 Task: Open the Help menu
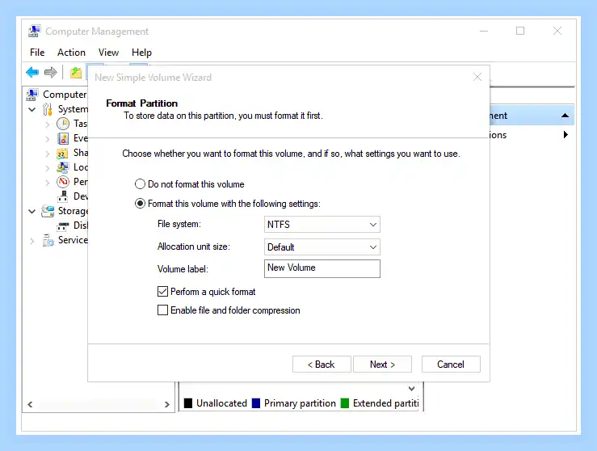point(141,53)
